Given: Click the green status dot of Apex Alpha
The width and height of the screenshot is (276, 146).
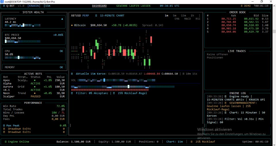Looking at the screenshot, I should pos(35,80).
